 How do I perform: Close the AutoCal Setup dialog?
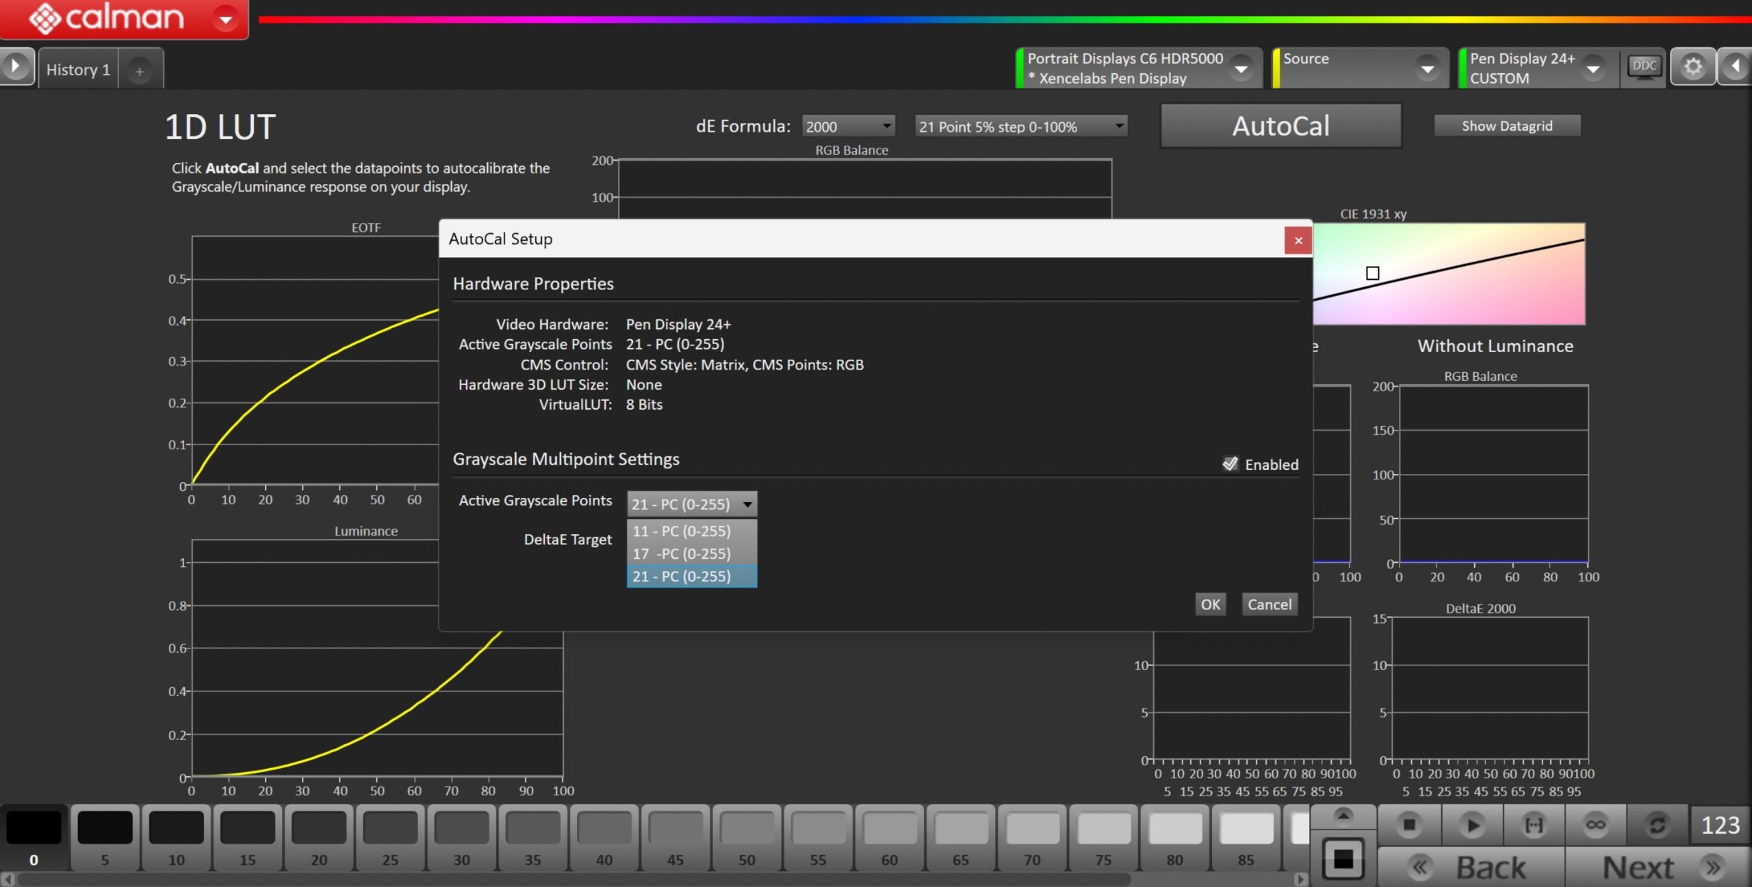1298,240
